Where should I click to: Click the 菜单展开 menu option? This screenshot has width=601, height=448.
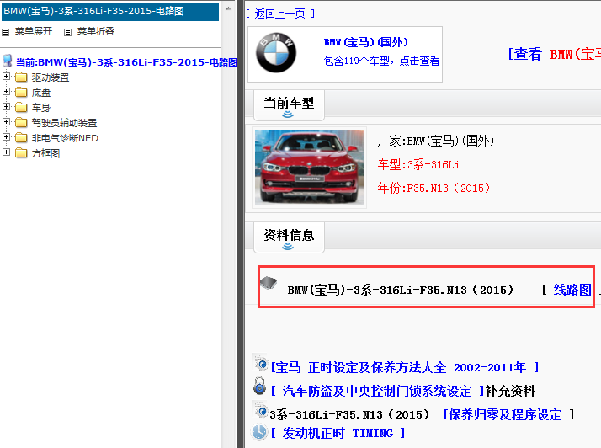point(34,31)
